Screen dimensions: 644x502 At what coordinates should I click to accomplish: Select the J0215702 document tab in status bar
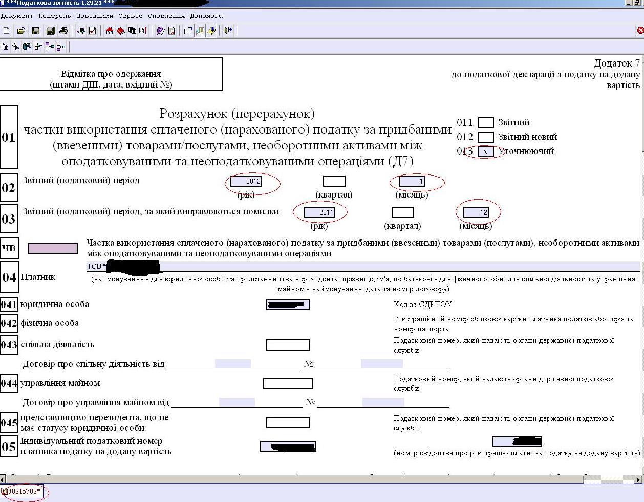click(23, 492)
